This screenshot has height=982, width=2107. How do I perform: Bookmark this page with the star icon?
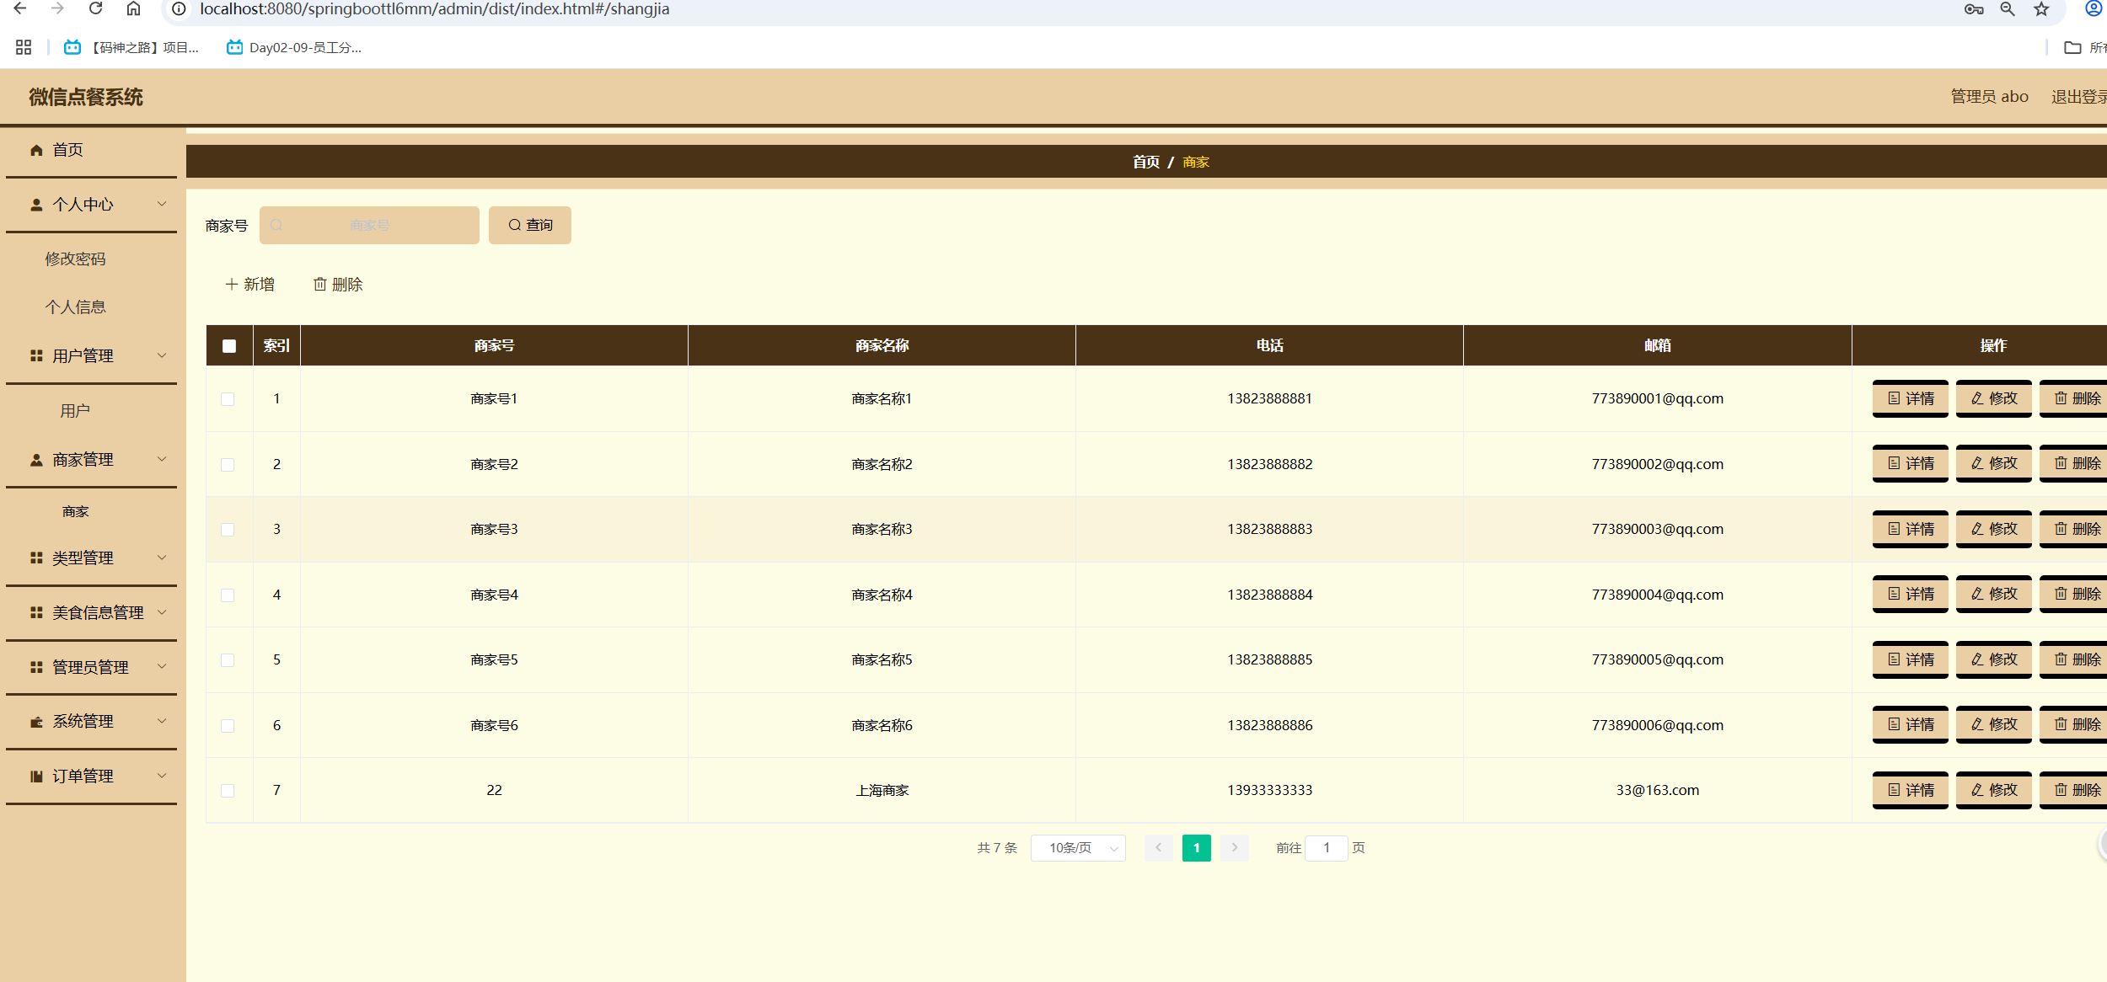tap(2041, 9)
